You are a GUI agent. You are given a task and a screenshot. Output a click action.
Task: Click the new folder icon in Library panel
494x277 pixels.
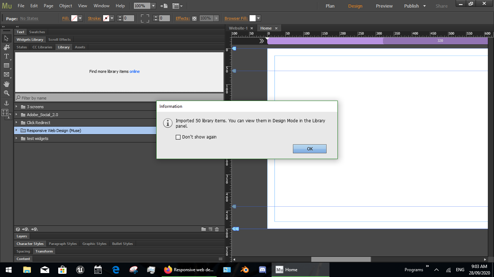[204, 229]
